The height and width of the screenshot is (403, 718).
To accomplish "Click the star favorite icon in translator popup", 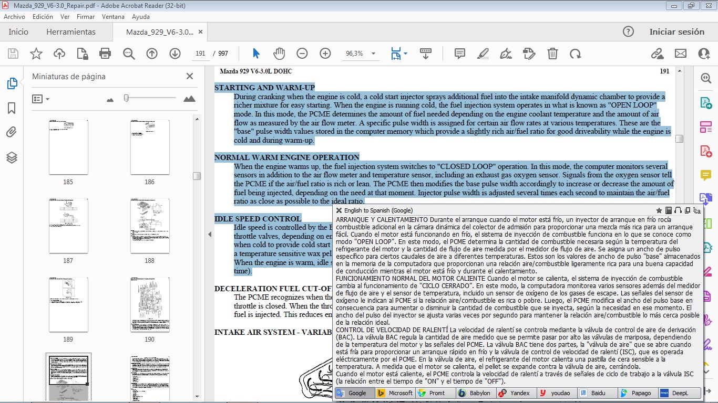I will pyautogui.click(x=659, y=210).
